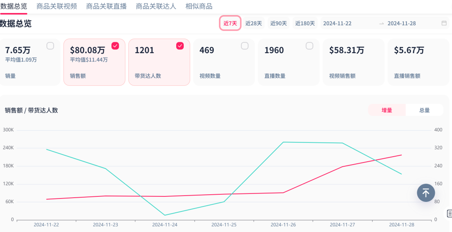Enable the 销量 checkbox
Screen dimensions: 452x232
click(x=50, y=46)
